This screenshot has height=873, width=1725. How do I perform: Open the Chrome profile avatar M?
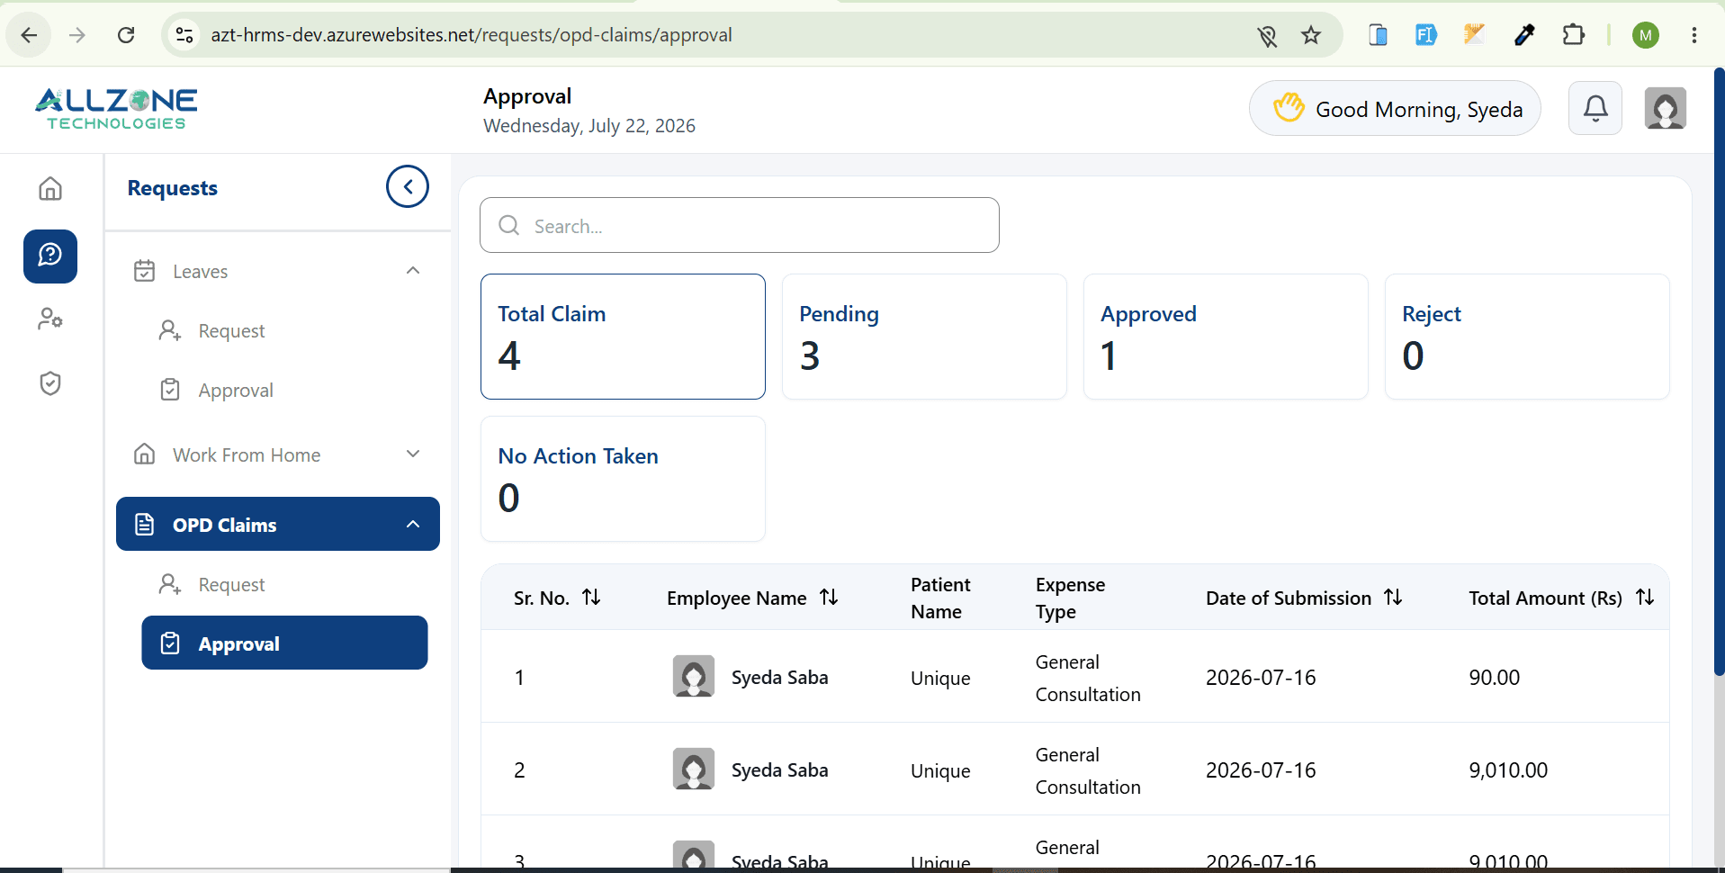[1646, 35]
